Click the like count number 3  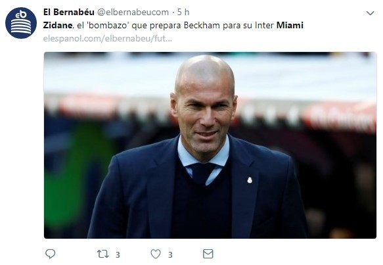click(170, 255)
